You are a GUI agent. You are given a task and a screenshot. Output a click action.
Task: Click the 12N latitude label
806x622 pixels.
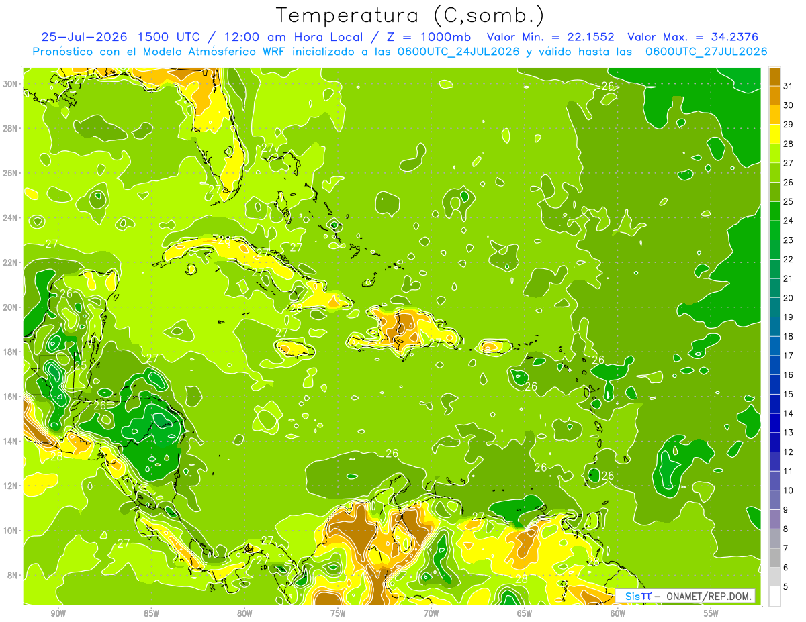11,485
